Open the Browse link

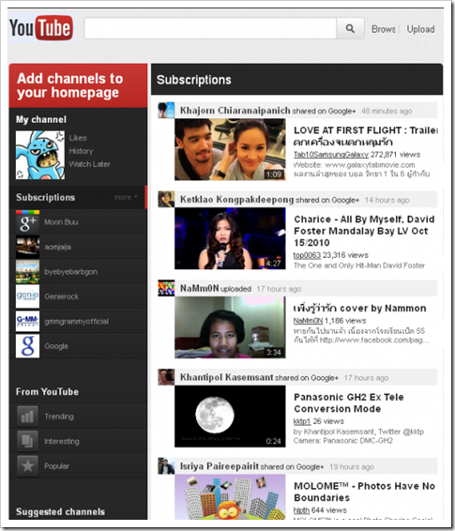click(x=384, y=29)
